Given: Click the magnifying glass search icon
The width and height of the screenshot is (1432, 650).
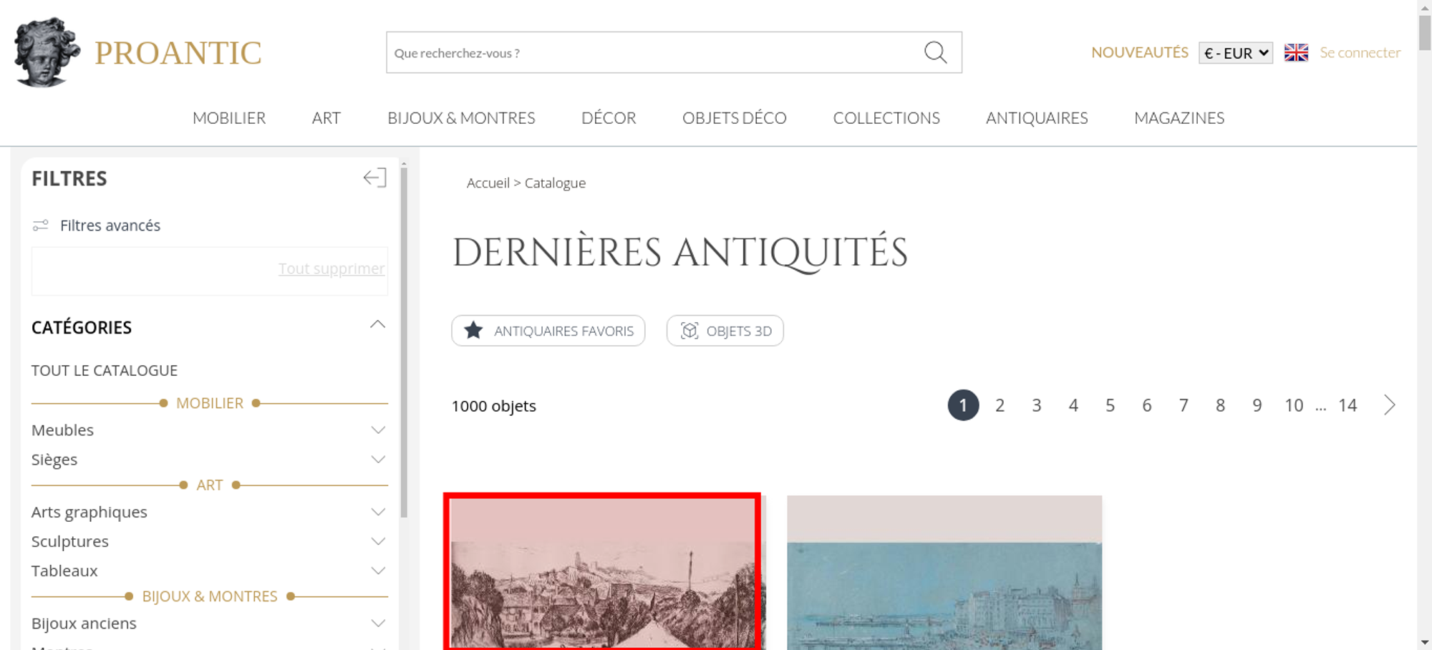Looking at the screenshot, I should coord(935,52).
